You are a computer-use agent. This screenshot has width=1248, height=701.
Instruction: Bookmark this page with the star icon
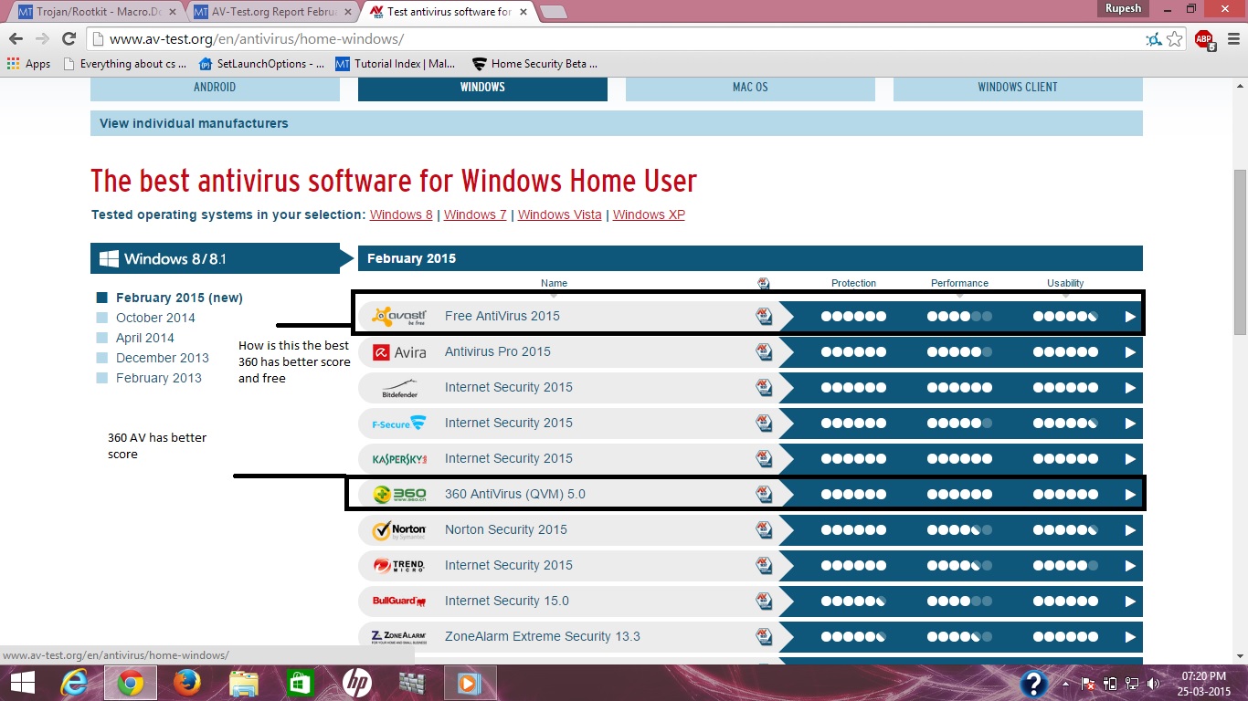1175,39
